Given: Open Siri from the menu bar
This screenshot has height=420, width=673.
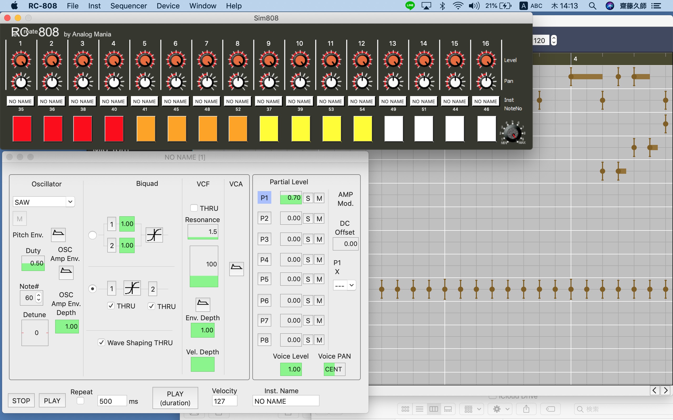Looking at the screenshot, I should click(610, 6).
